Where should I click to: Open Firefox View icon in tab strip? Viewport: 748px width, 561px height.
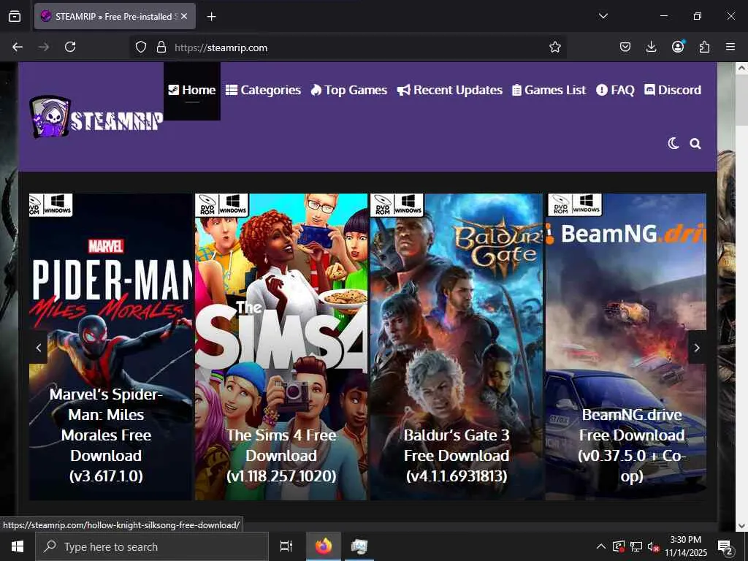tap(15, 17)
